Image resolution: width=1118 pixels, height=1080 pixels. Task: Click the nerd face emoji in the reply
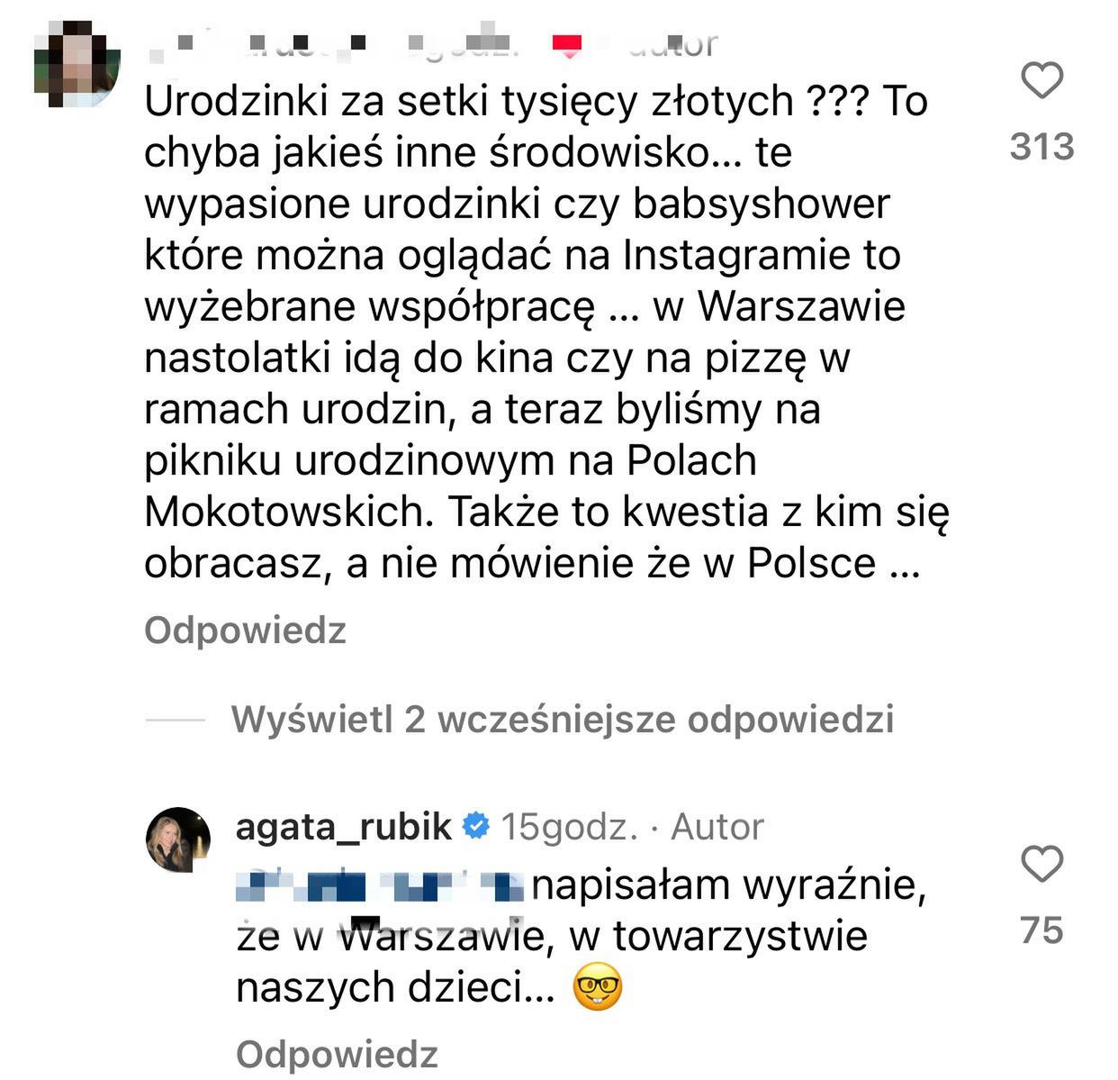pos(598,988)
